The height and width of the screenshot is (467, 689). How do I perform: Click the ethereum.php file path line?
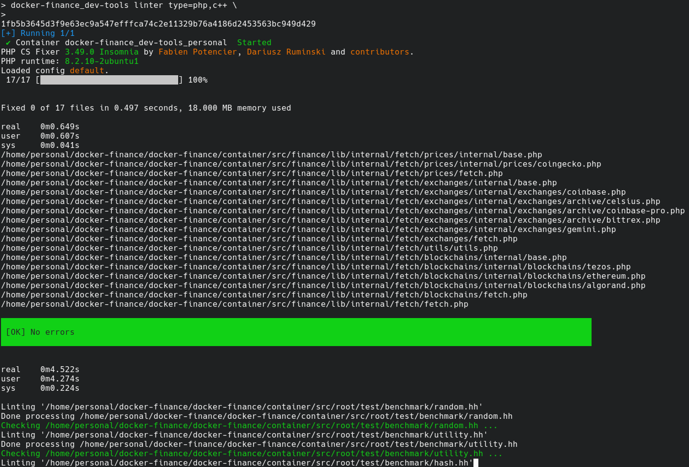[323, 276]
